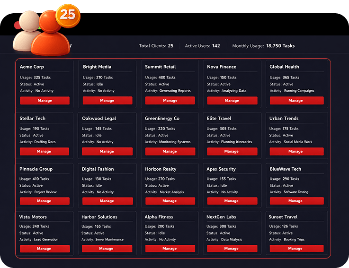Image resolution: width=349 pixels, height=268 pixels.
Task: Open Manage for Bright Media
Action: click(x=107, y=101)
